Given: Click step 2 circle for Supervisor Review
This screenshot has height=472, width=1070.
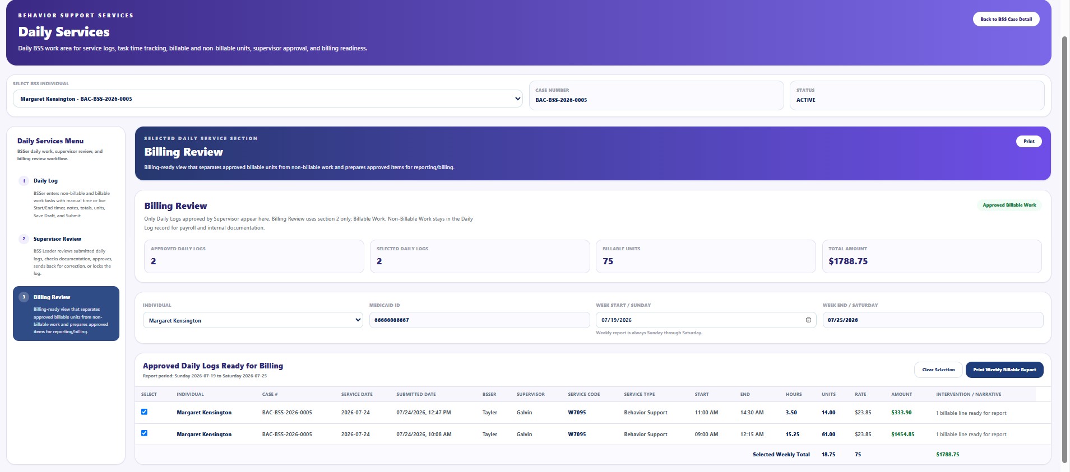Looking at the screenshot, I should pyautogui.click(x=24, y=239).
